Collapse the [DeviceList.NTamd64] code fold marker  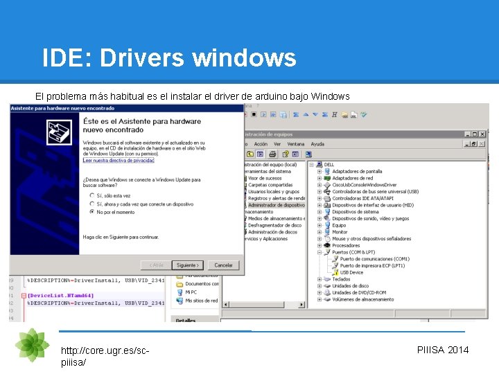coord(24,296)
